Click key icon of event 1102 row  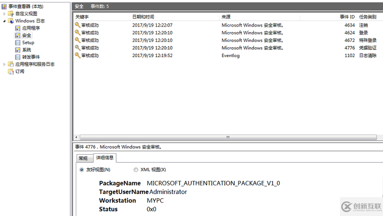click(78, 55)
